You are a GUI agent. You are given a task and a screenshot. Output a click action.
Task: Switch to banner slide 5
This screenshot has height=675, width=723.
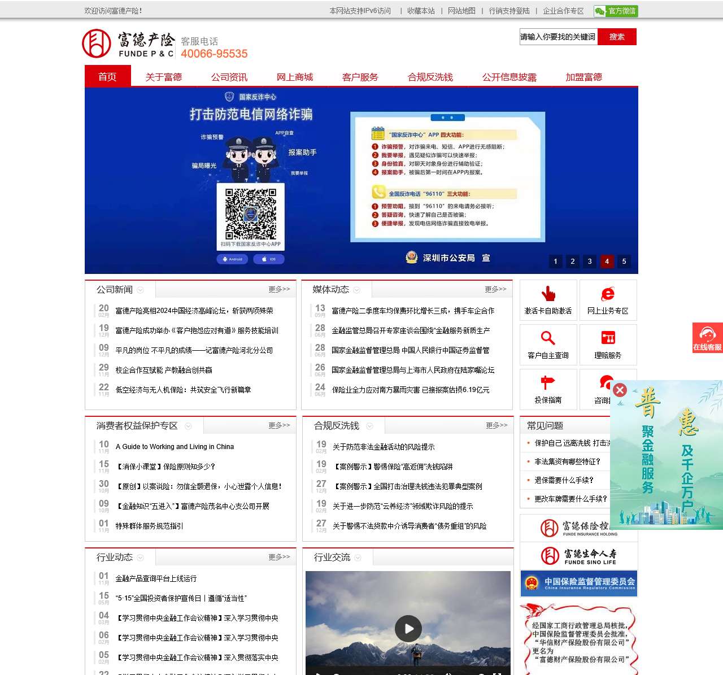click(x=624, y=261)
